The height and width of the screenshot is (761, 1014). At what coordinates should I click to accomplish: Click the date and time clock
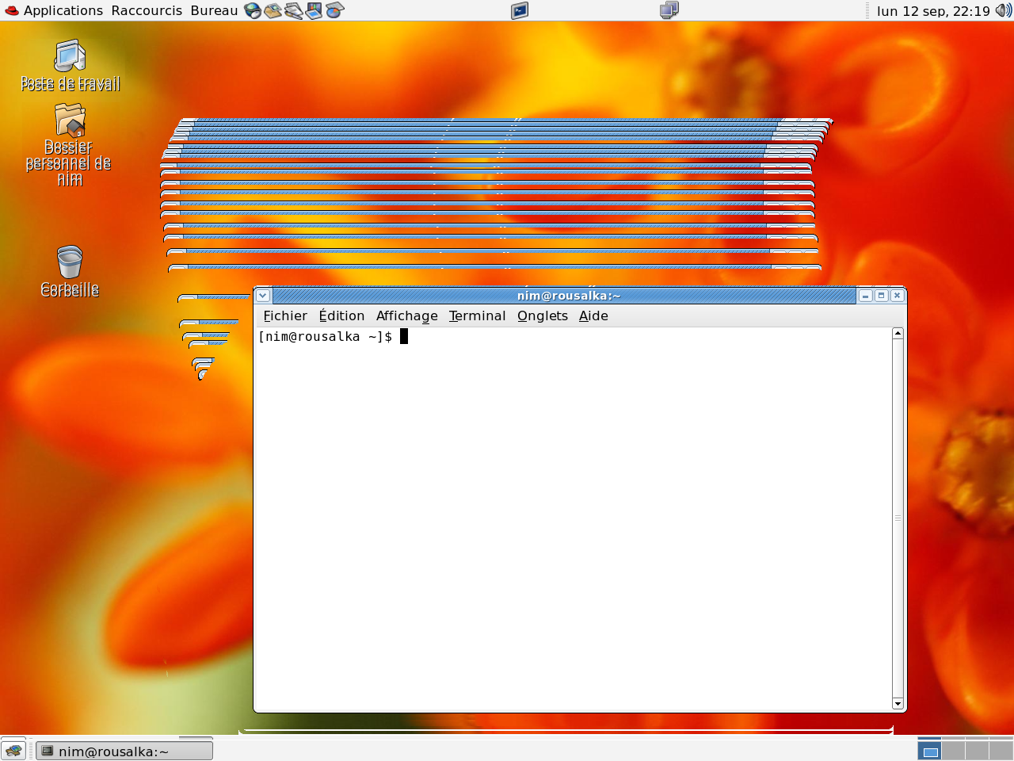click(932, 10)
